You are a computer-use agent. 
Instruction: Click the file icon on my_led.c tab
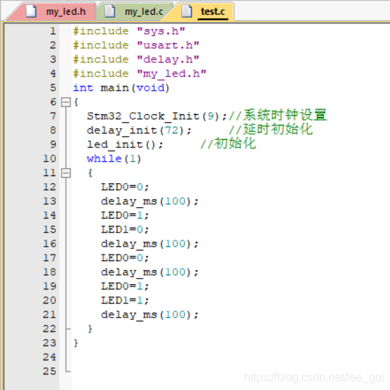point(110,11)
